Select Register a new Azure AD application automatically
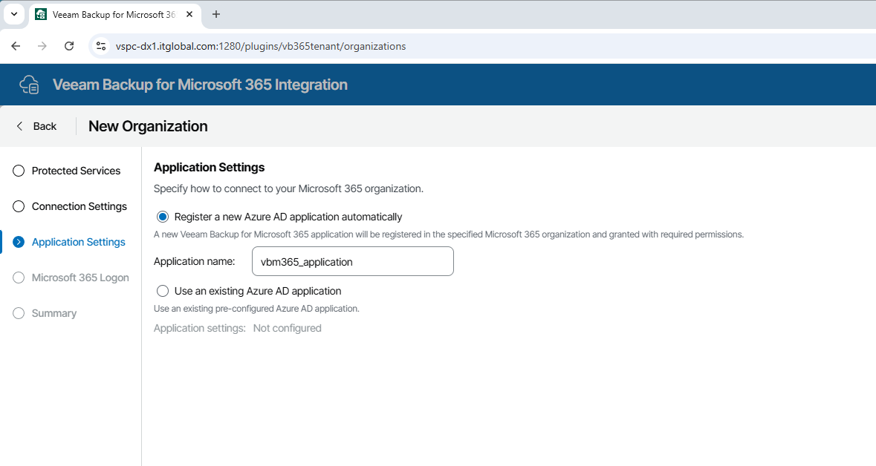Image resolution: width=876 pixels, height=466 pixels. tap(163, 217)
